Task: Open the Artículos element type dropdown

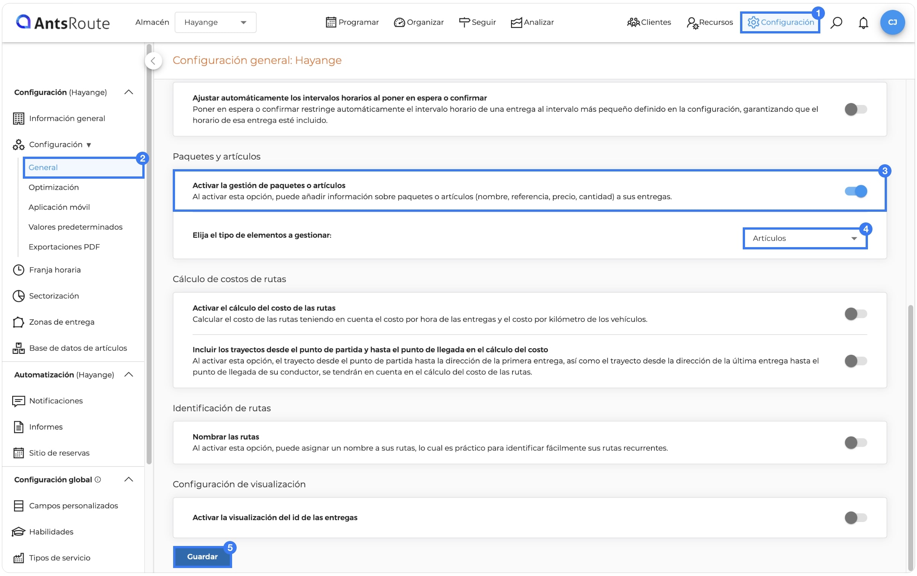Action: pos(804,238)
